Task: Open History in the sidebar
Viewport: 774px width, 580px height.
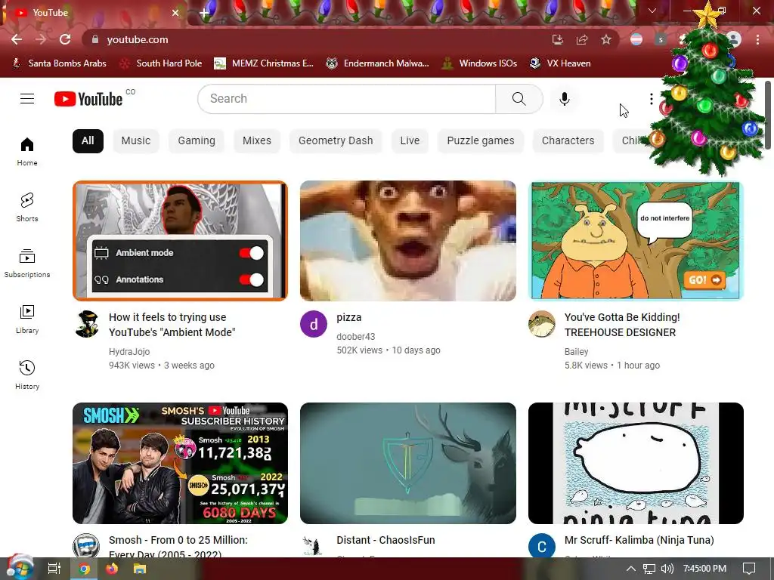Action: (x=27, y=375)
